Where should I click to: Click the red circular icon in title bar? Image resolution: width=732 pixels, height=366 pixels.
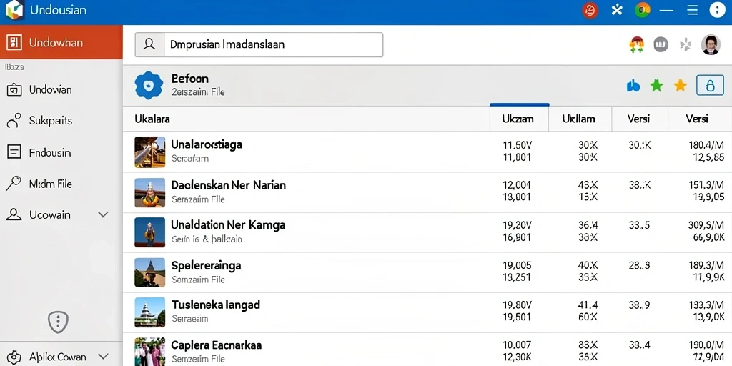click(x=590, y=10)
